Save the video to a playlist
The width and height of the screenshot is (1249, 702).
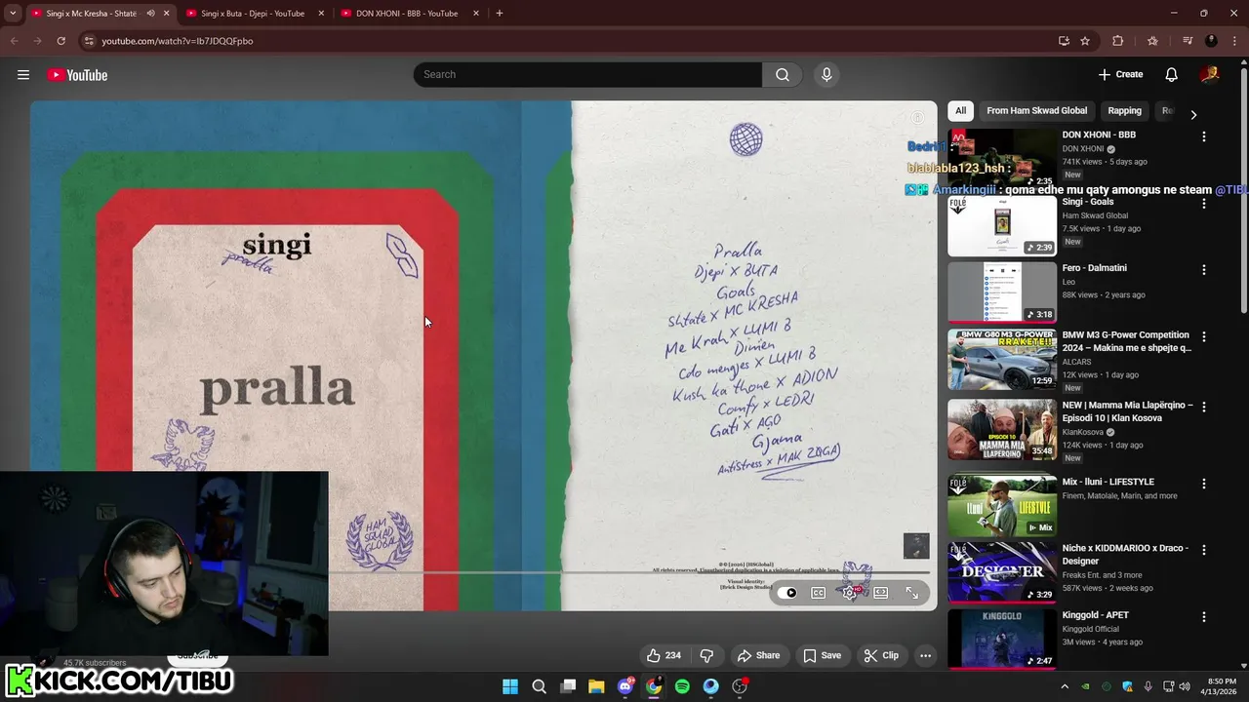pos(822,655)
